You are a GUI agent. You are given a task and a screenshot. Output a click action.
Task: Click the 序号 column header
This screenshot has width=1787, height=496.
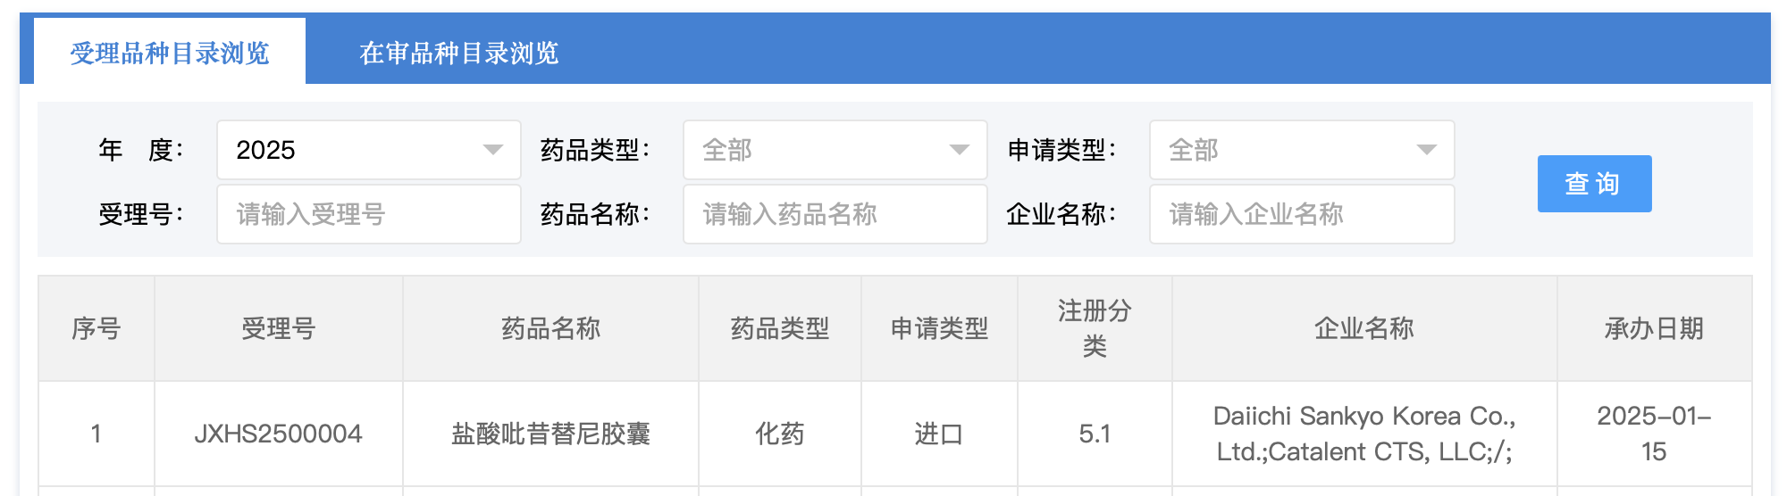96,328
